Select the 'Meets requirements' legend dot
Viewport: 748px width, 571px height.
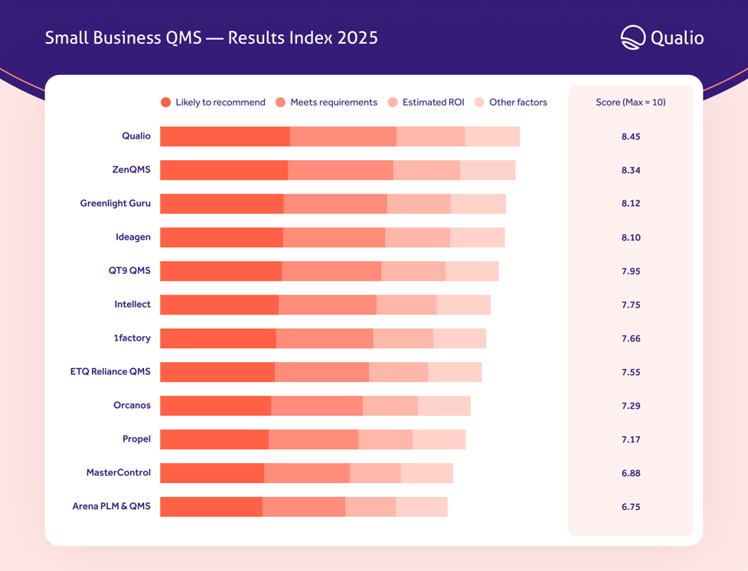[x=280, y=102]
